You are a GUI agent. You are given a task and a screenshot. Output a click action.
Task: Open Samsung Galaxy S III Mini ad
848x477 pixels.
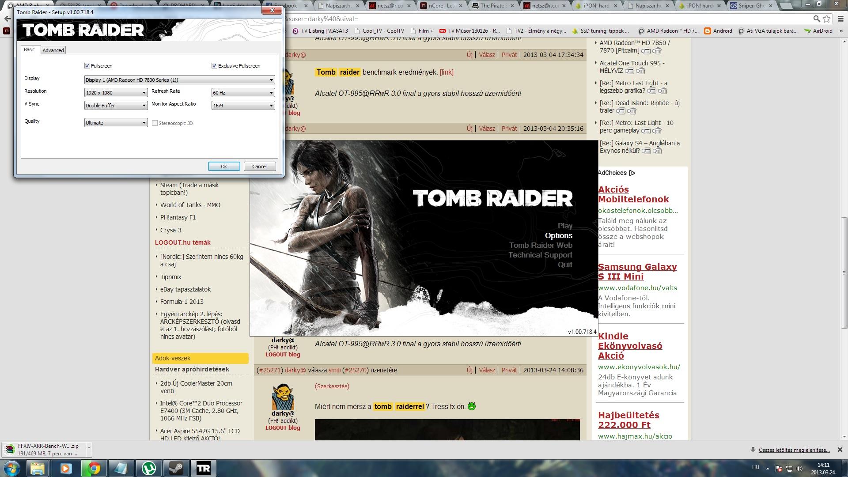[637, 272]
